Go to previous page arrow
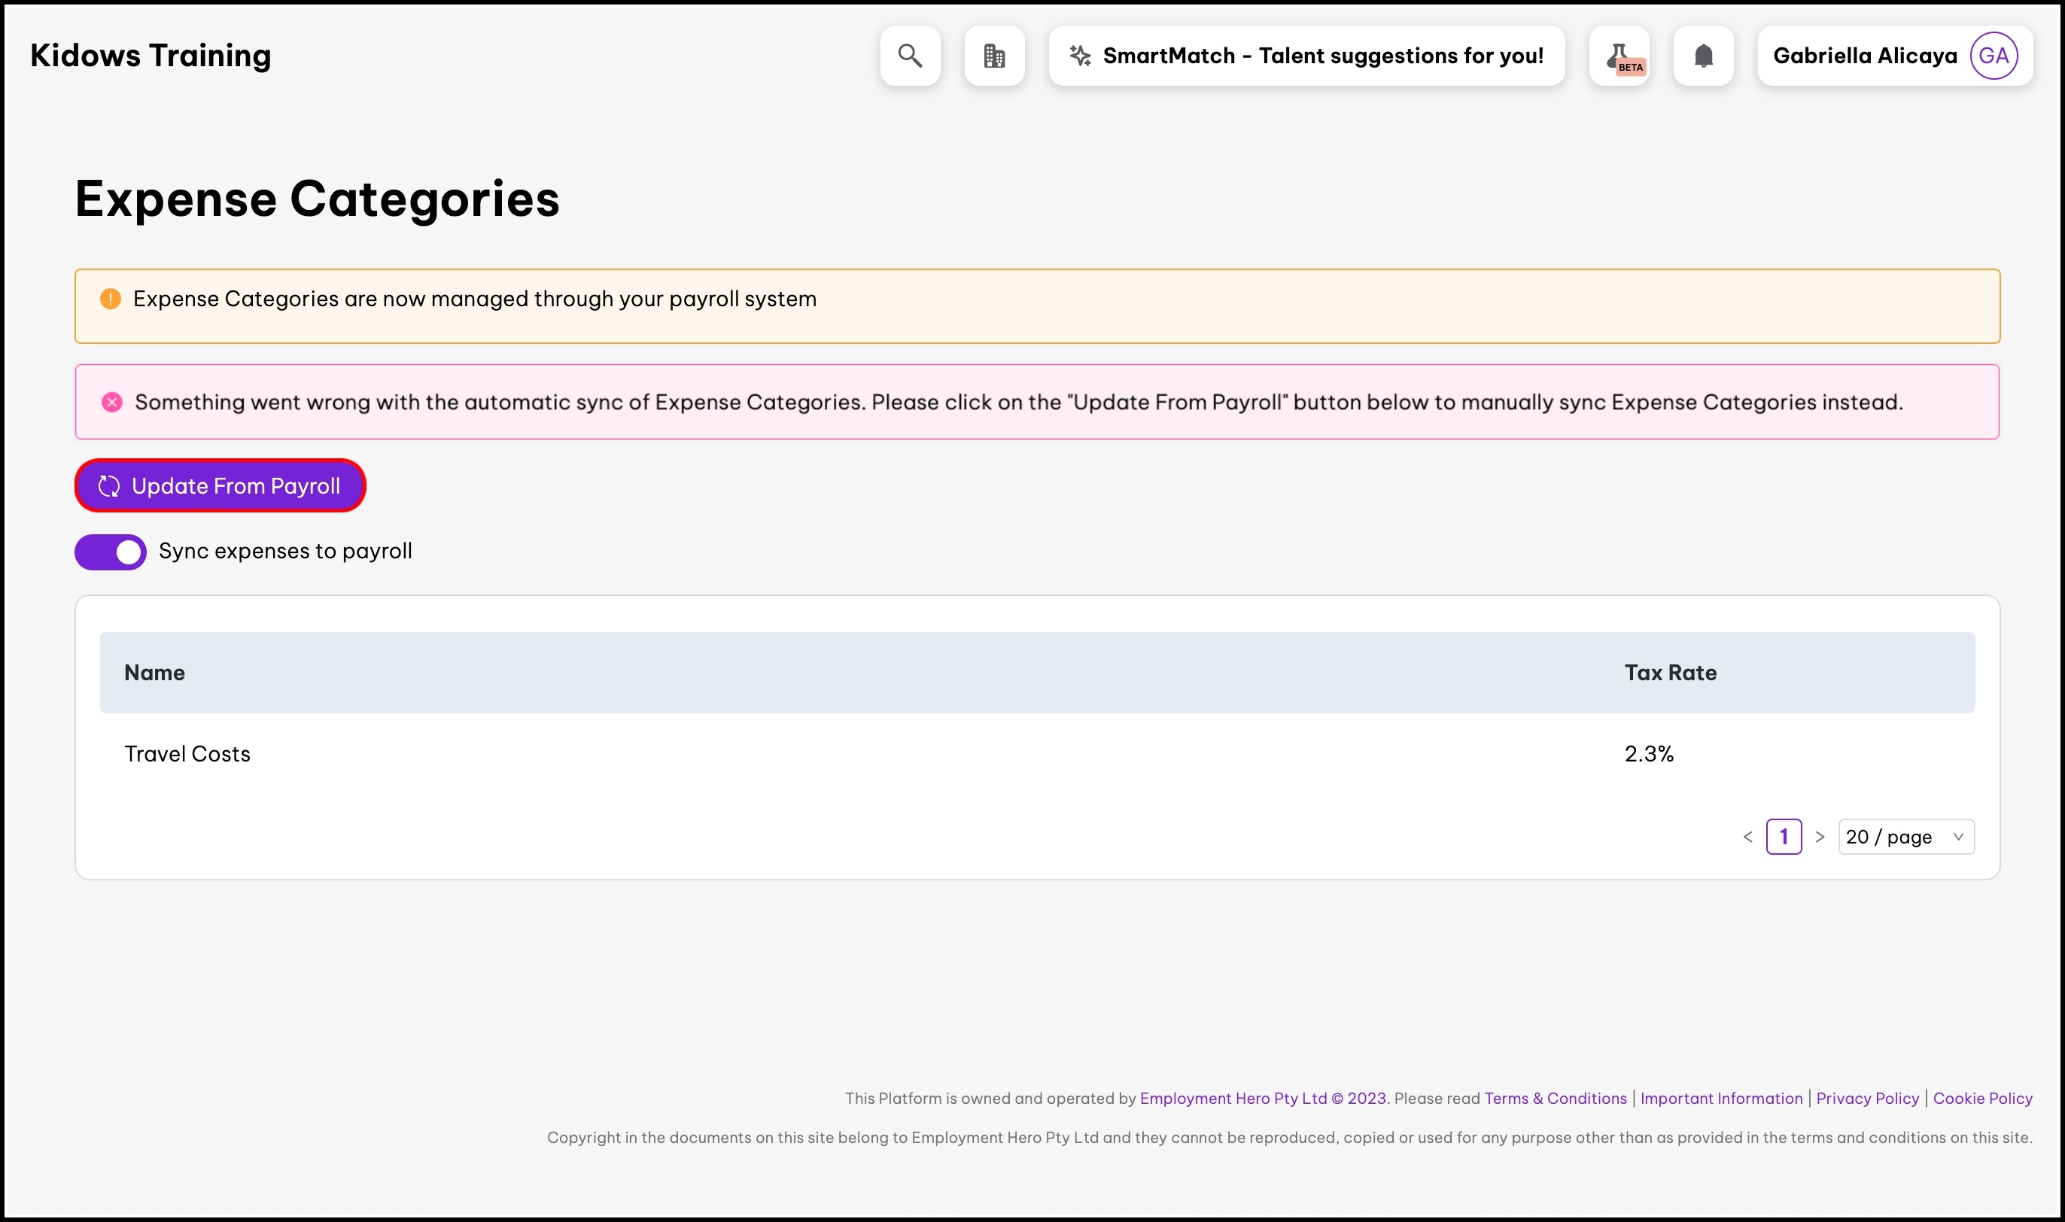The height and width of the screenshot is (1222, 2065). coord(1747,837)
